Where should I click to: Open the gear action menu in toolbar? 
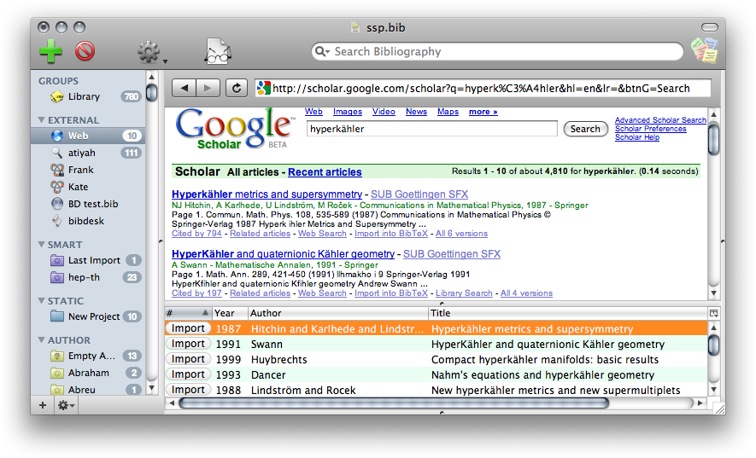(150, 52)
